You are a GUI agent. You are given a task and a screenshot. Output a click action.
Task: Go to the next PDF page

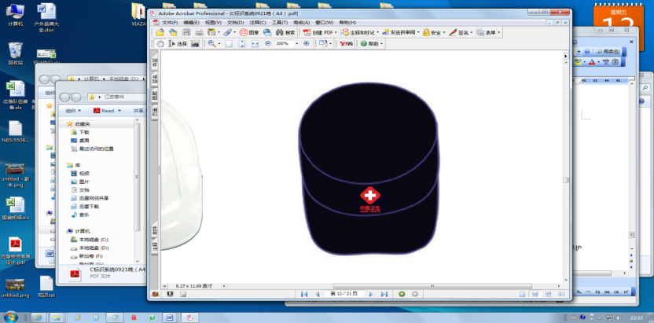pos(371,294)
